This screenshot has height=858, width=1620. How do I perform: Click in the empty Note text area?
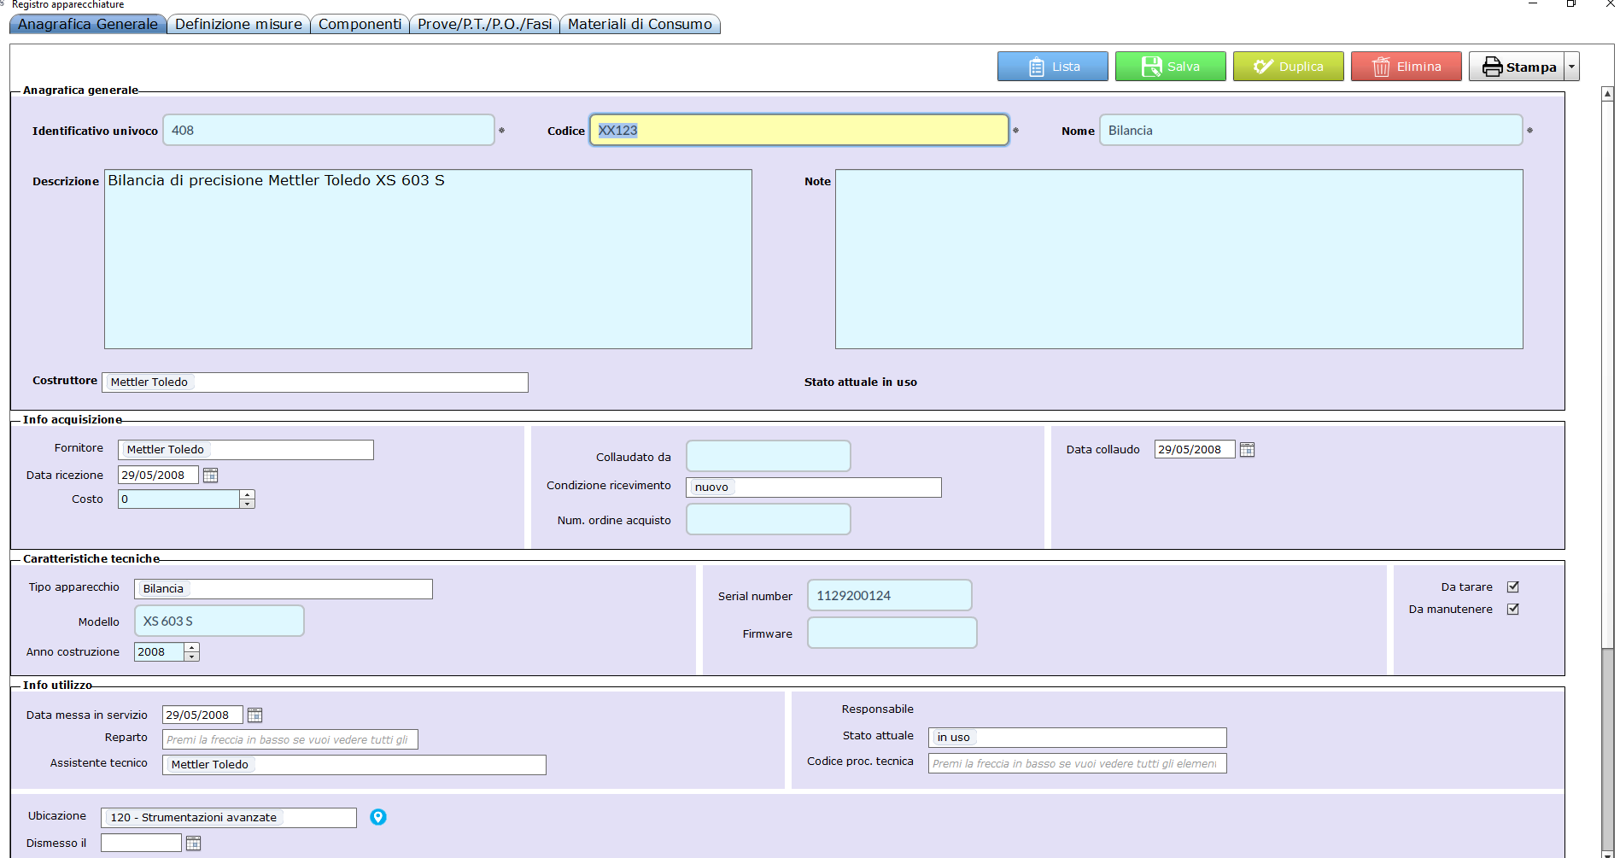(x=1178, y=259)
